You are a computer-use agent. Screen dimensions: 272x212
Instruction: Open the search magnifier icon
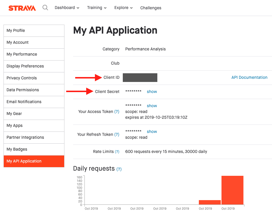(45, 8)
